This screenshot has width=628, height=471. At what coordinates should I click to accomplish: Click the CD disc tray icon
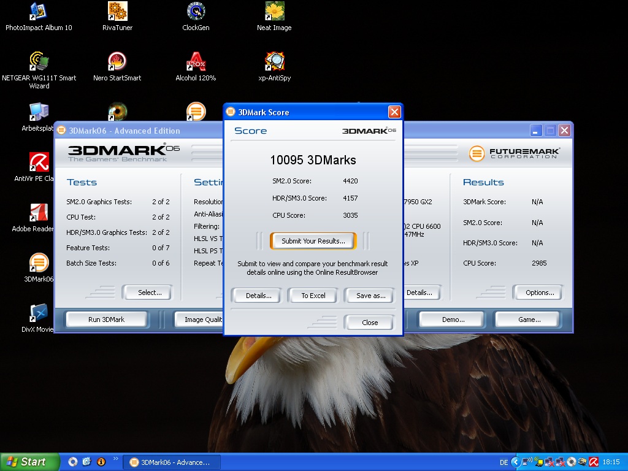point(572,462)
